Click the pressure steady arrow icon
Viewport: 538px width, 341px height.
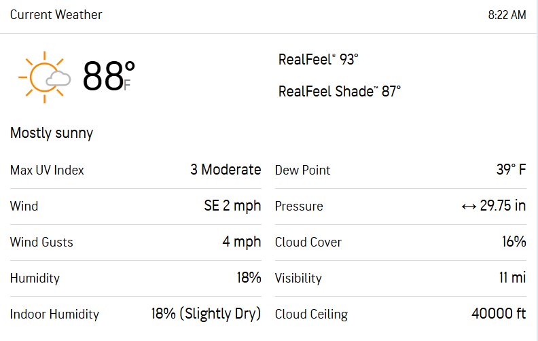pos(469,207)
